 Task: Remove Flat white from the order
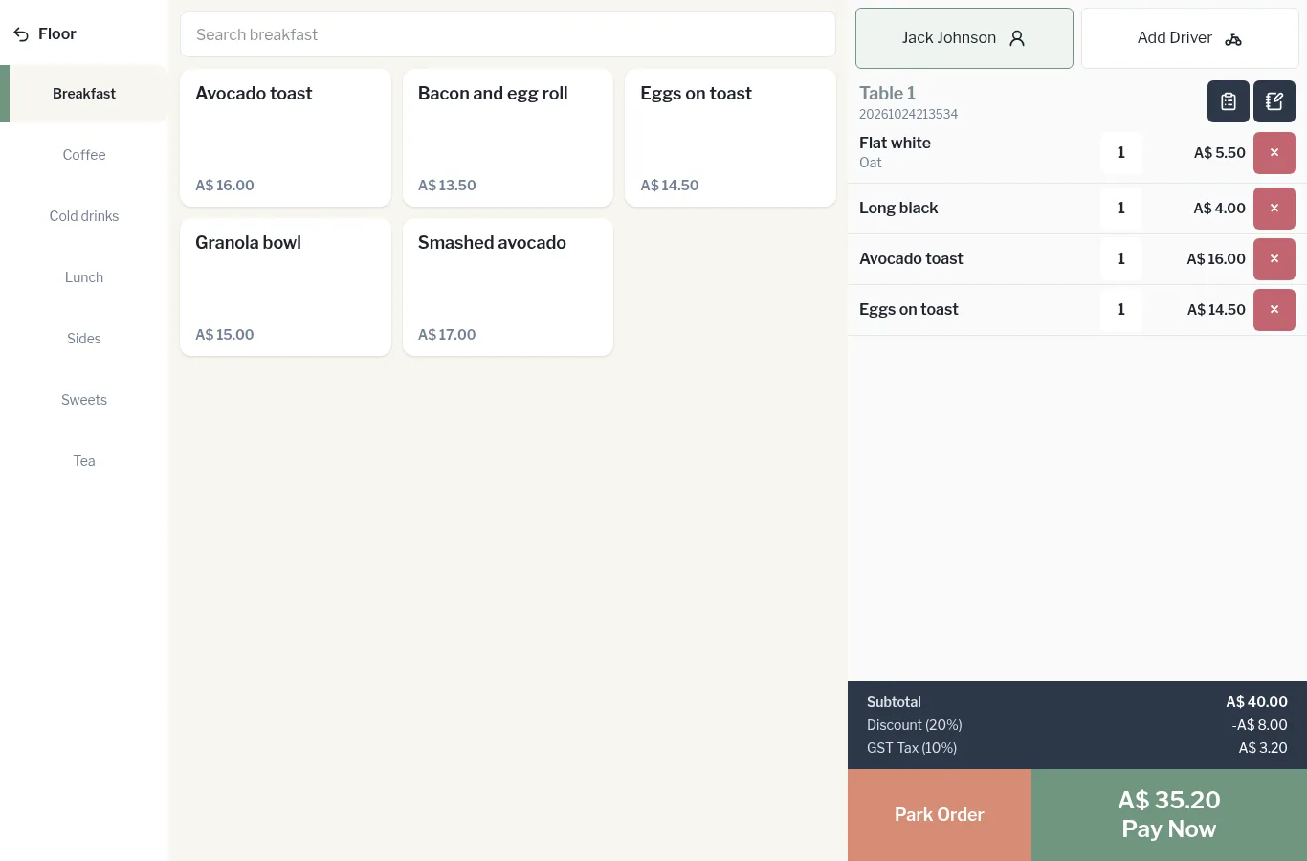click(x=1274, y=153)
